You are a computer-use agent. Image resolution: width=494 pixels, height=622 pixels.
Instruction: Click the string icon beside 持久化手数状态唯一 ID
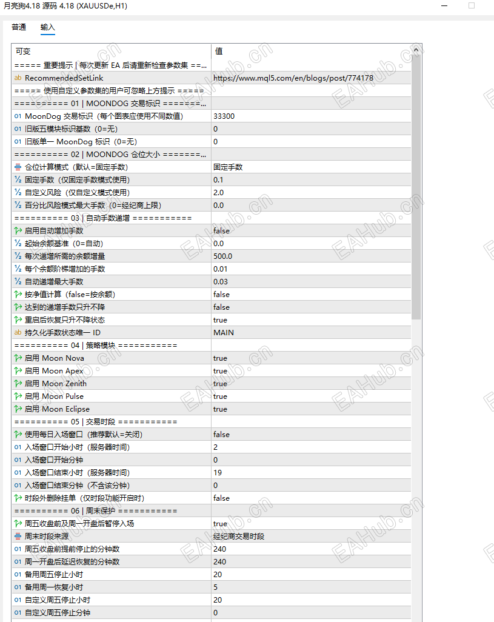tap(18, 332)
